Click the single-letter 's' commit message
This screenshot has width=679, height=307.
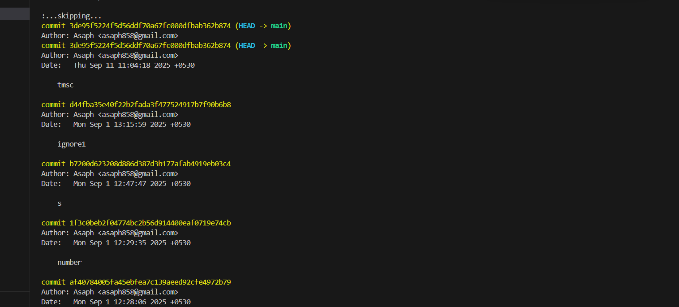pyautogui.click(x=60, y=203)
